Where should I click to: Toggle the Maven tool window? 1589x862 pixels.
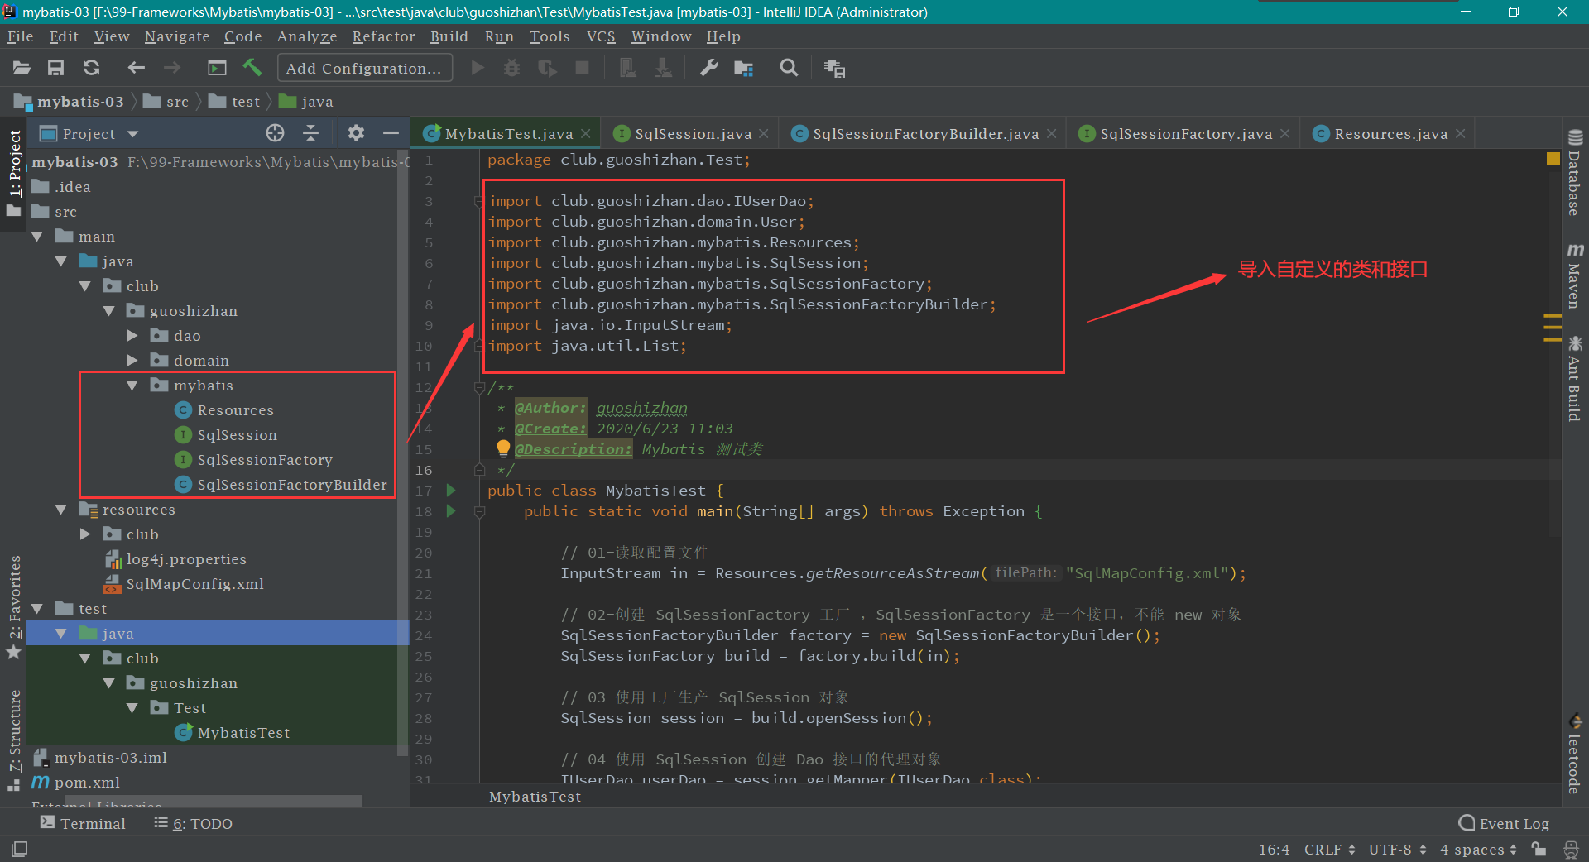pyautogui.click(x=1574, y=277)
